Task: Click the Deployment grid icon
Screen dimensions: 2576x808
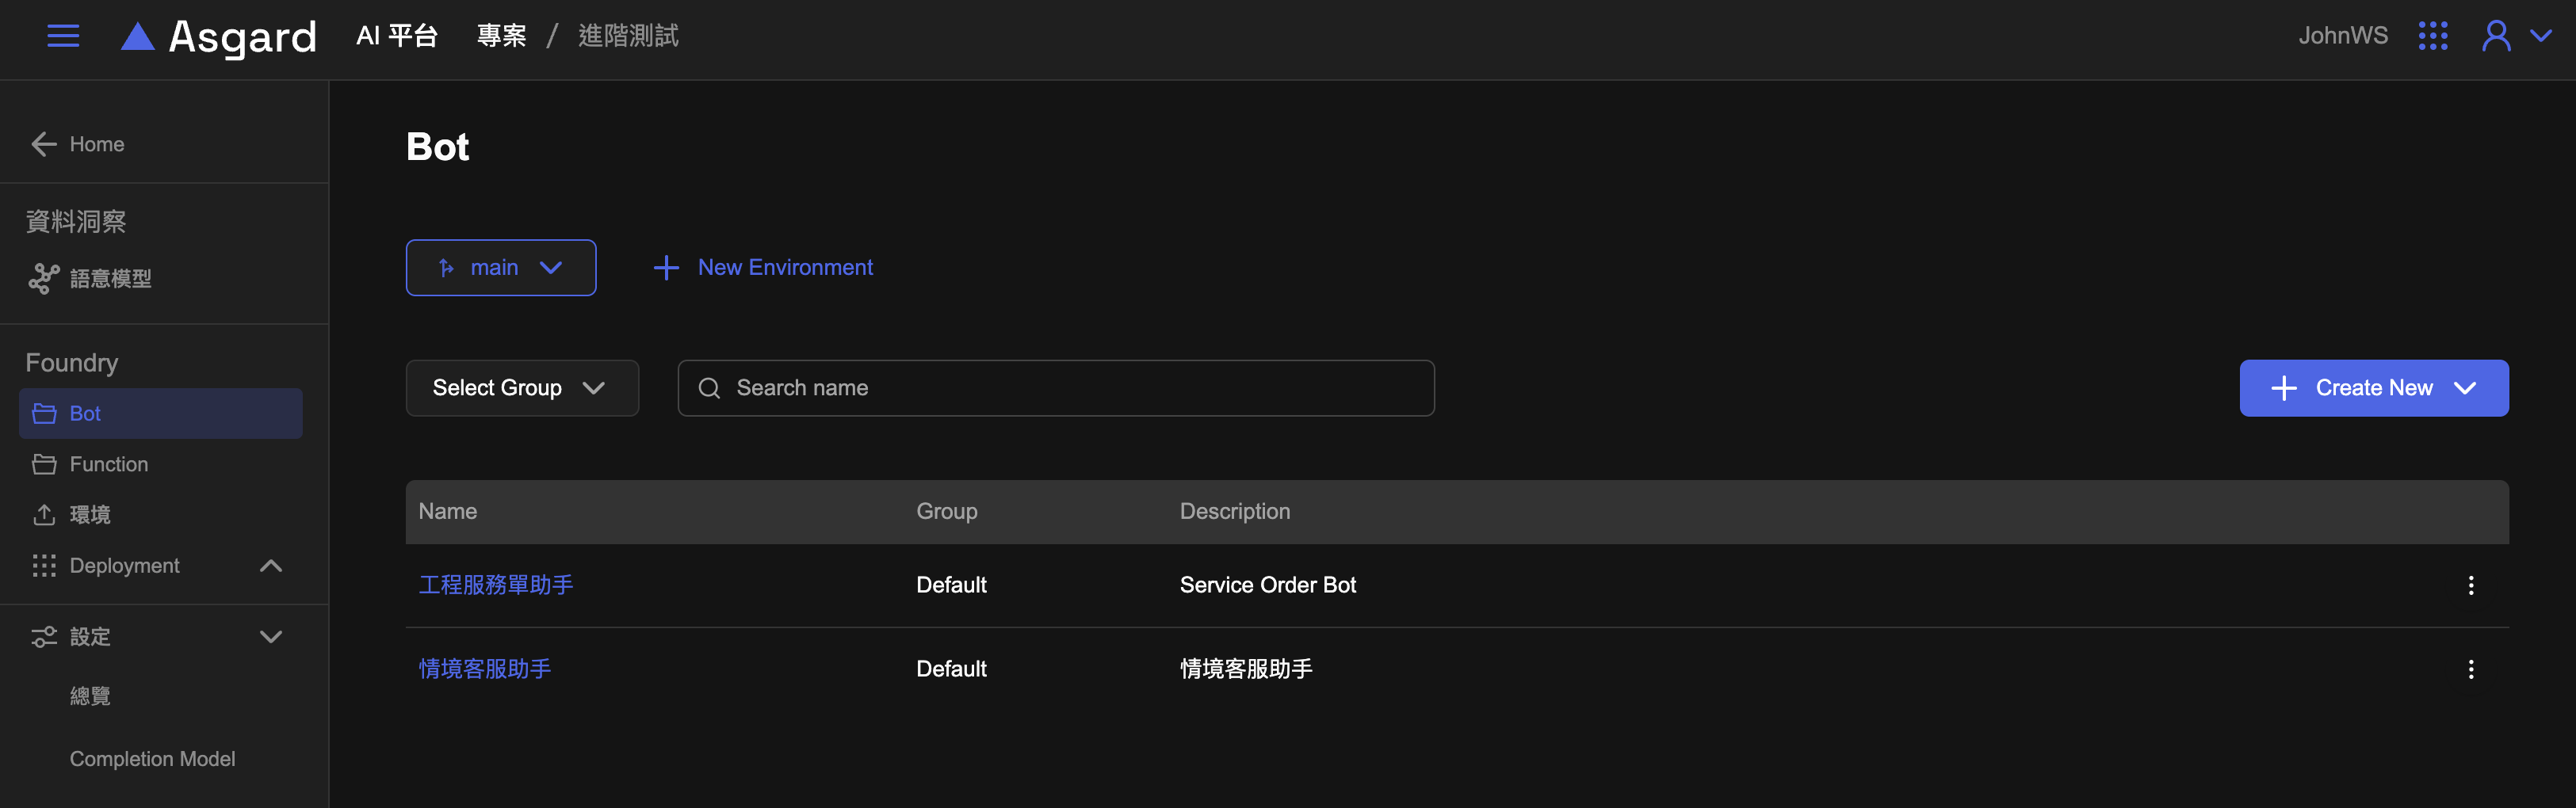Action: (x=44, y=565)
